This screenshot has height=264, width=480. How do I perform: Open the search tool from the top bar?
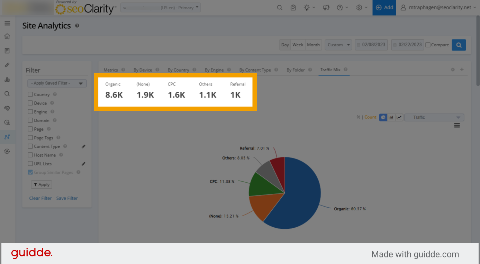(x=280, y=7)
